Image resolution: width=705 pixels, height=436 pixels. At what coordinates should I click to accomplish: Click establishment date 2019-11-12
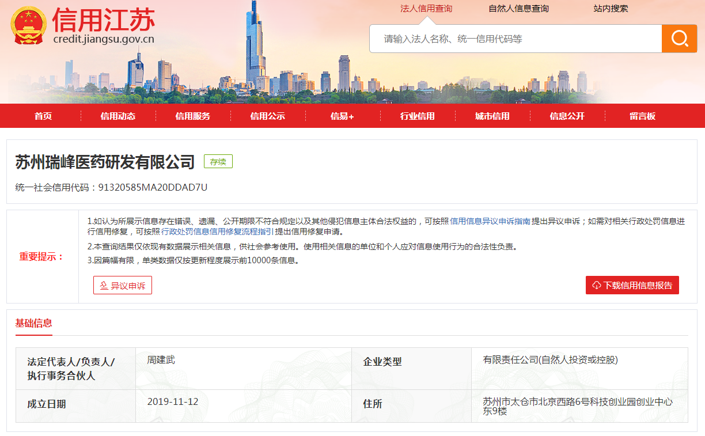pos(173,401)
